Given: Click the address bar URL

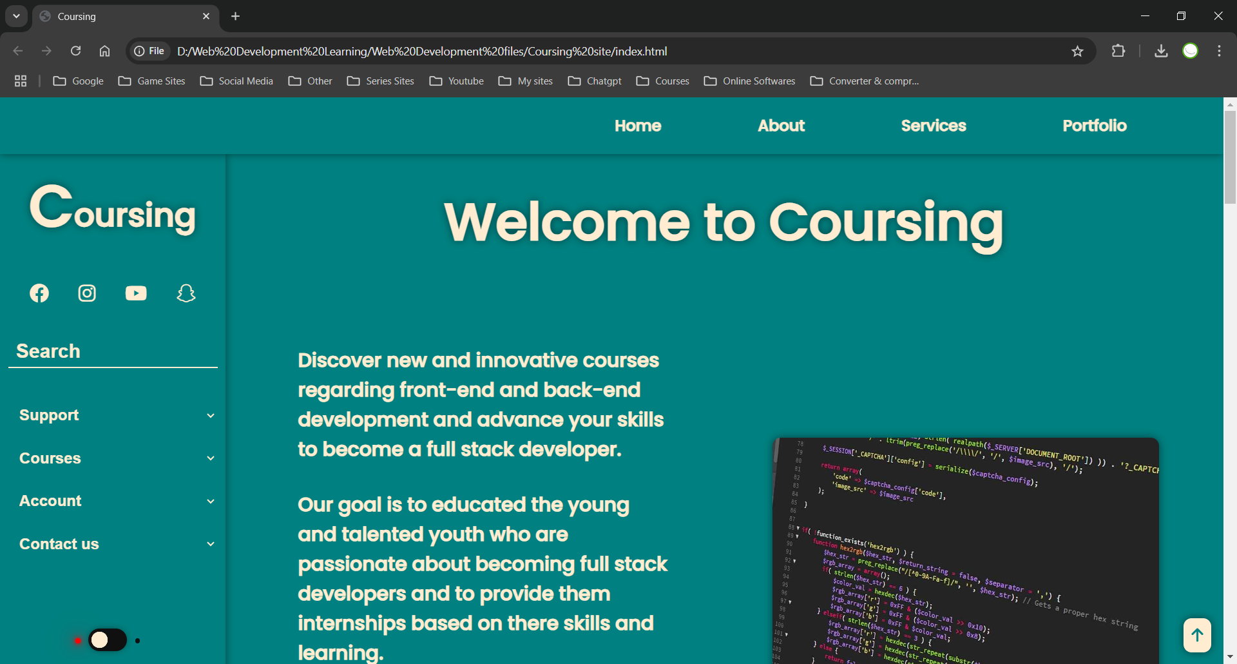Looking at the screenshot, I should 422,51.
